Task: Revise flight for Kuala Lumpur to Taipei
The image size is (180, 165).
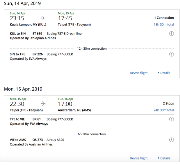Action: (139, 73)
